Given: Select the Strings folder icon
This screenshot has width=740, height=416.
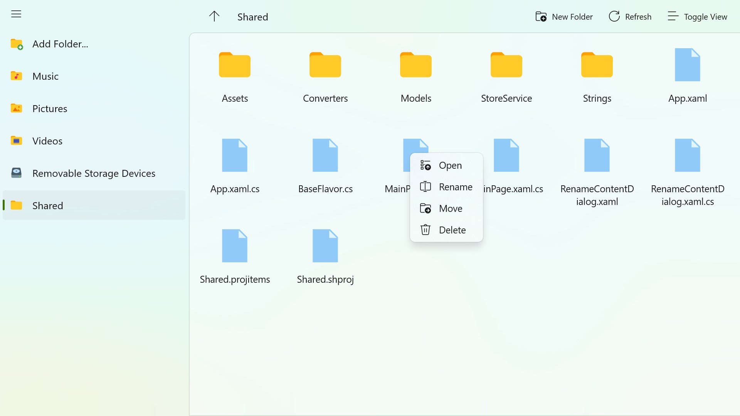Looking at the screenshot, I should click(597, 65).
